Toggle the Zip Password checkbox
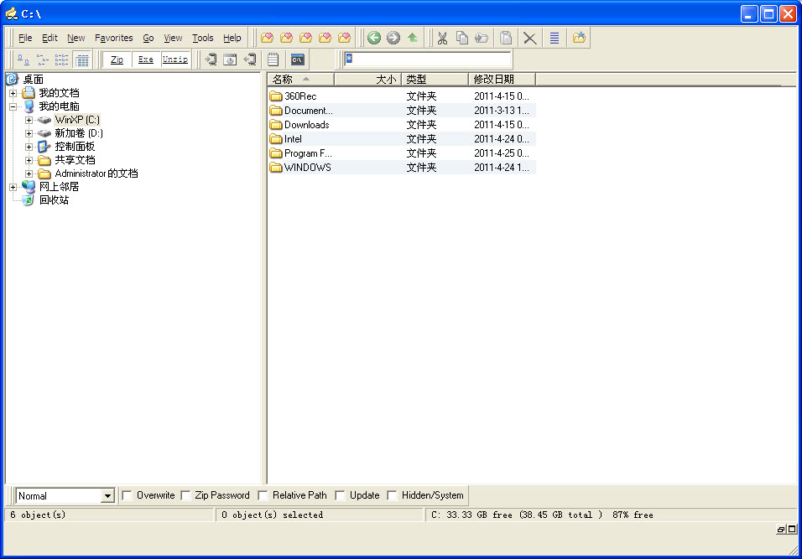802x559 pixels. click(186, 495)
